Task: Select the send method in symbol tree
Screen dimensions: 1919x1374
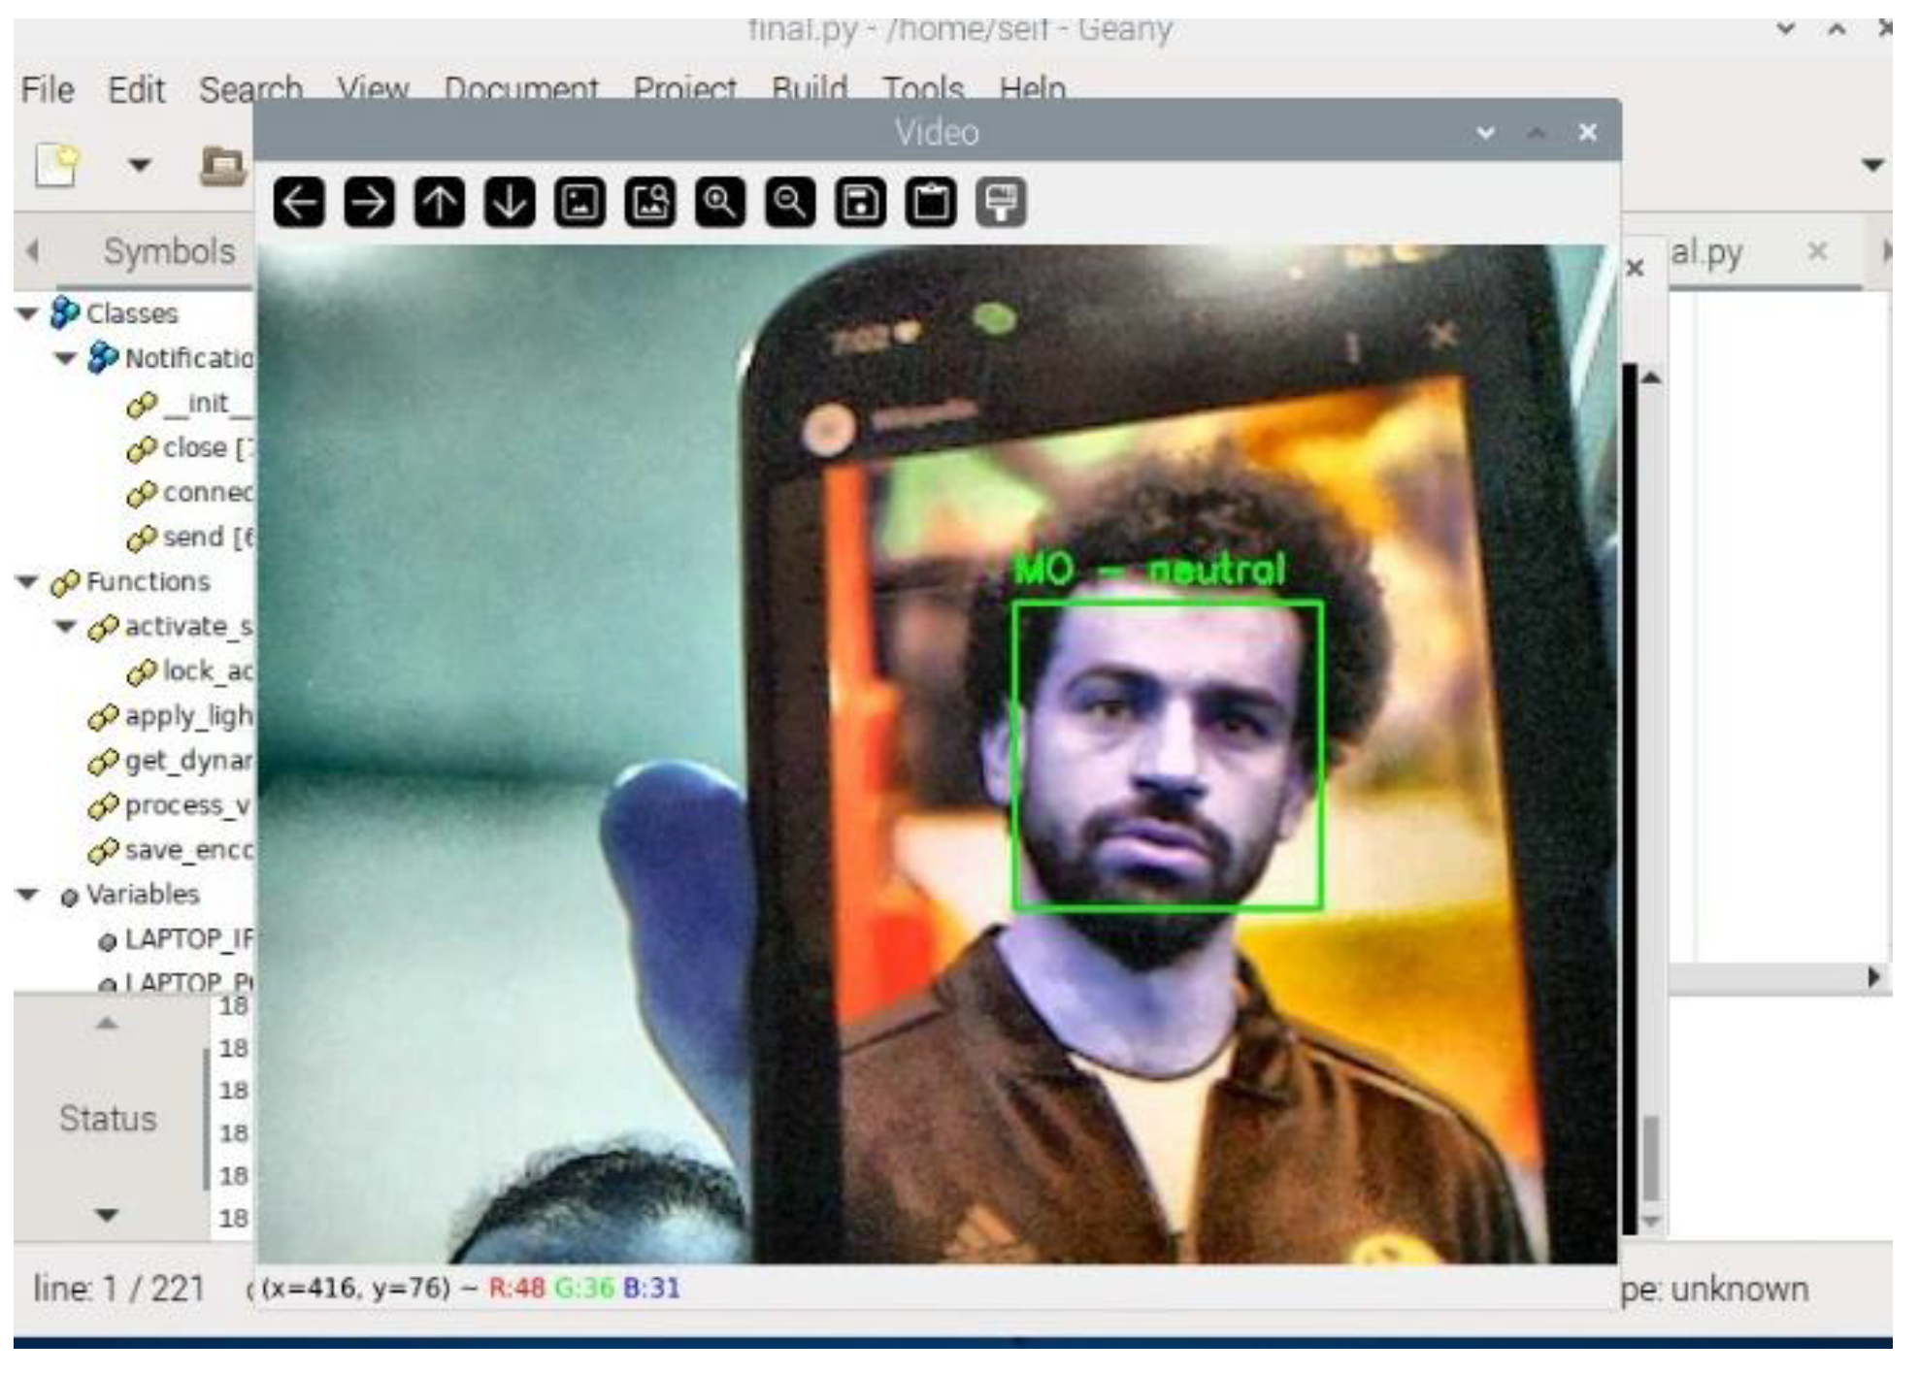Action: click(x=191, y=537)
